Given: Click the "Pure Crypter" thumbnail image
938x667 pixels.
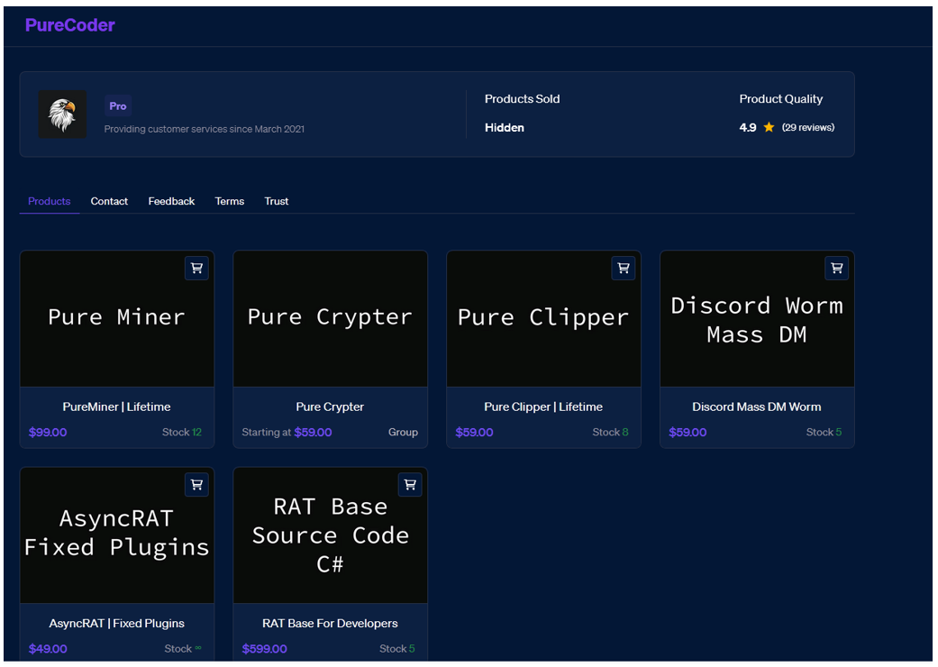Looking at the screenshot, I should click(330, 319).
